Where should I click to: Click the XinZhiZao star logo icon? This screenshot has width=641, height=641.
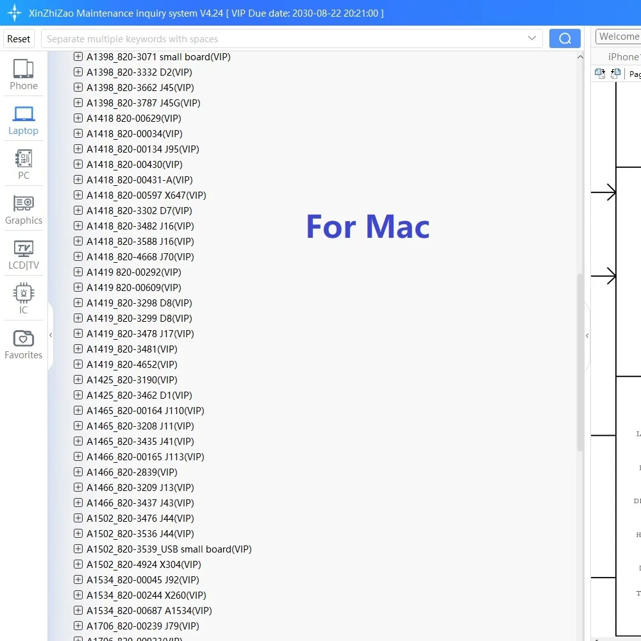(14, 13)
